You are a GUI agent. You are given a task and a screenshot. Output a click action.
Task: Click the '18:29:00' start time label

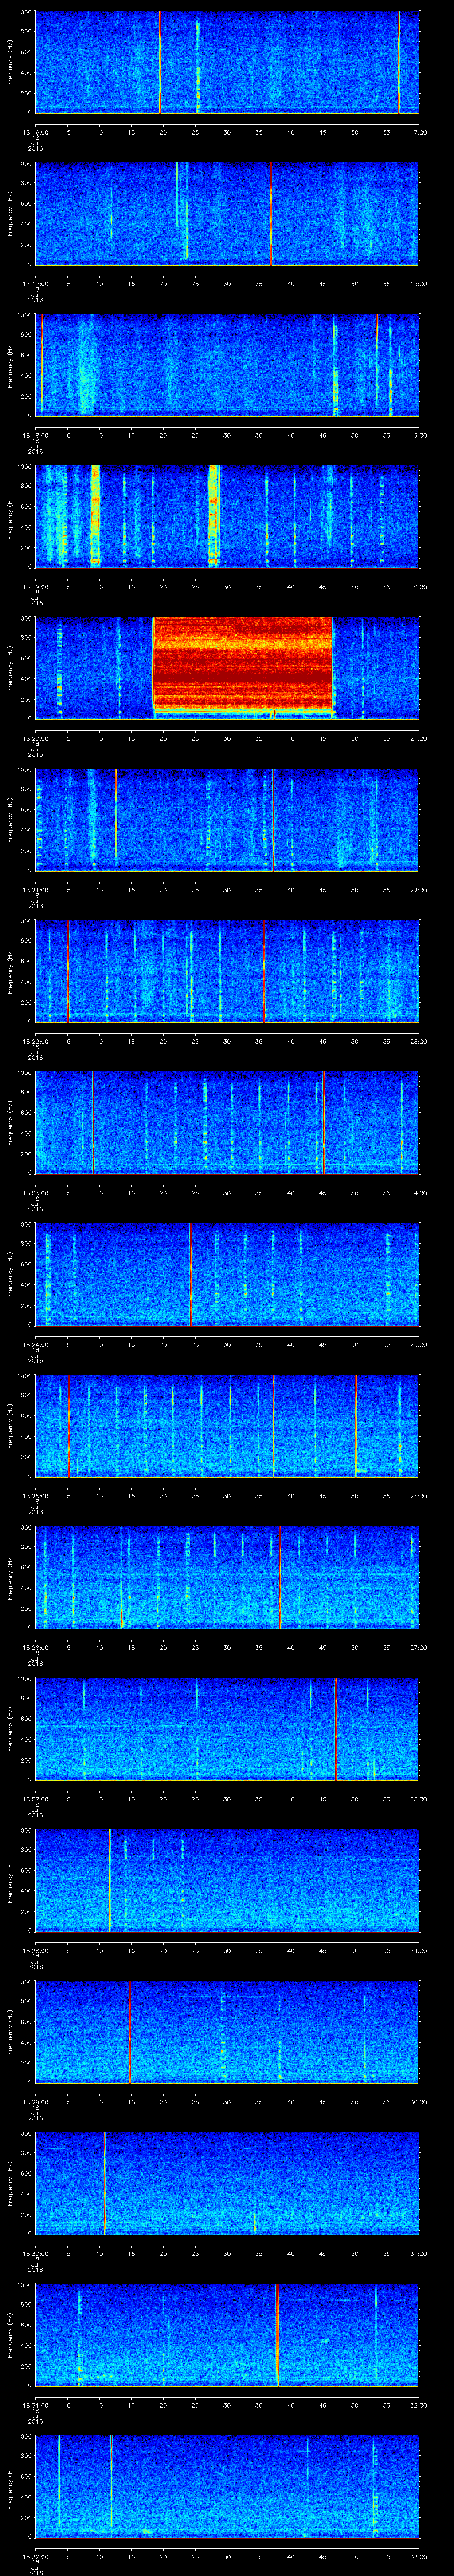(35, 2101)
